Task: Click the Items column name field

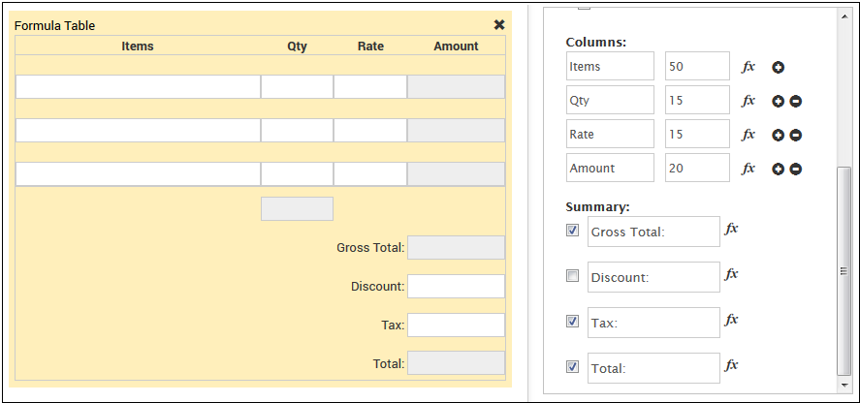Action: [x=610, y=67]
